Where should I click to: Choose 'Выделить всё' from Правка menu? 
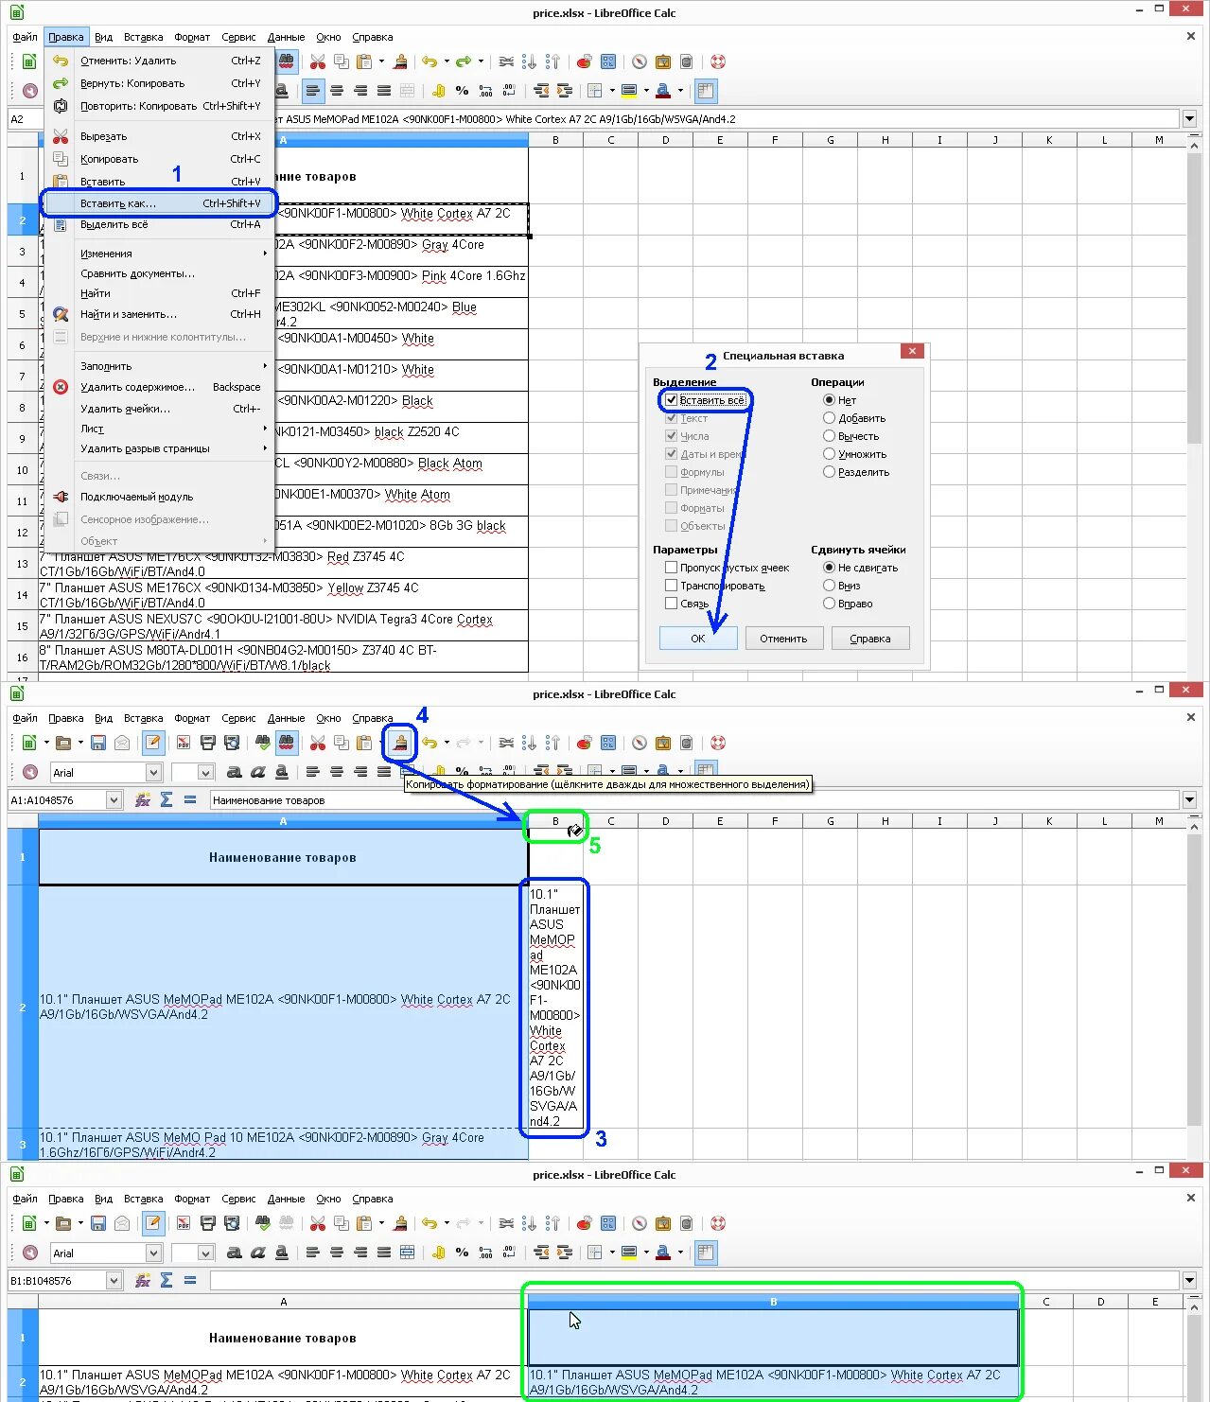pyautogui.click(x=159, y=225)
